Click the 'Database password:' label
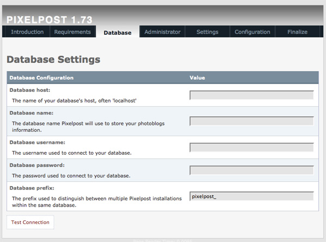Screen dimensions: 326x242 pos(37,165)
